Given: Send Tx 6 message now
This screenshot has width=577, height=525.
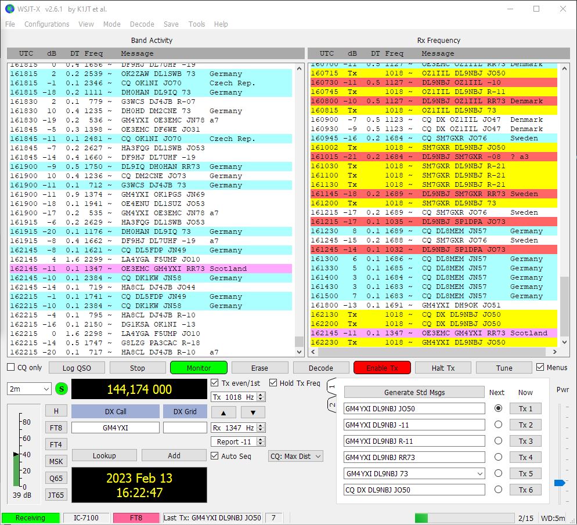Looking at the screenshot, I should pos(525,490).
